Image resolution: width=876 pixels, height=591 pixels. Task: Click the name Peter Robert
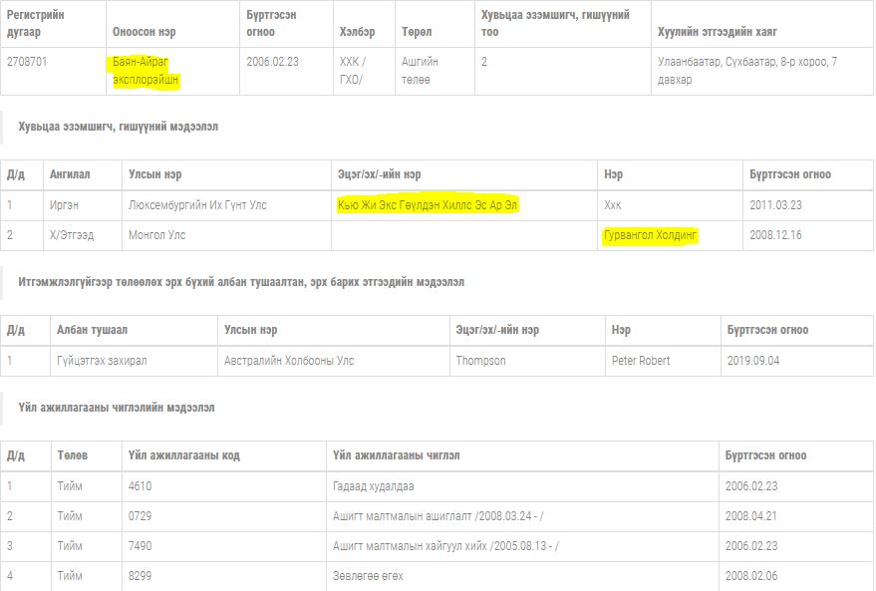[641, 361]
